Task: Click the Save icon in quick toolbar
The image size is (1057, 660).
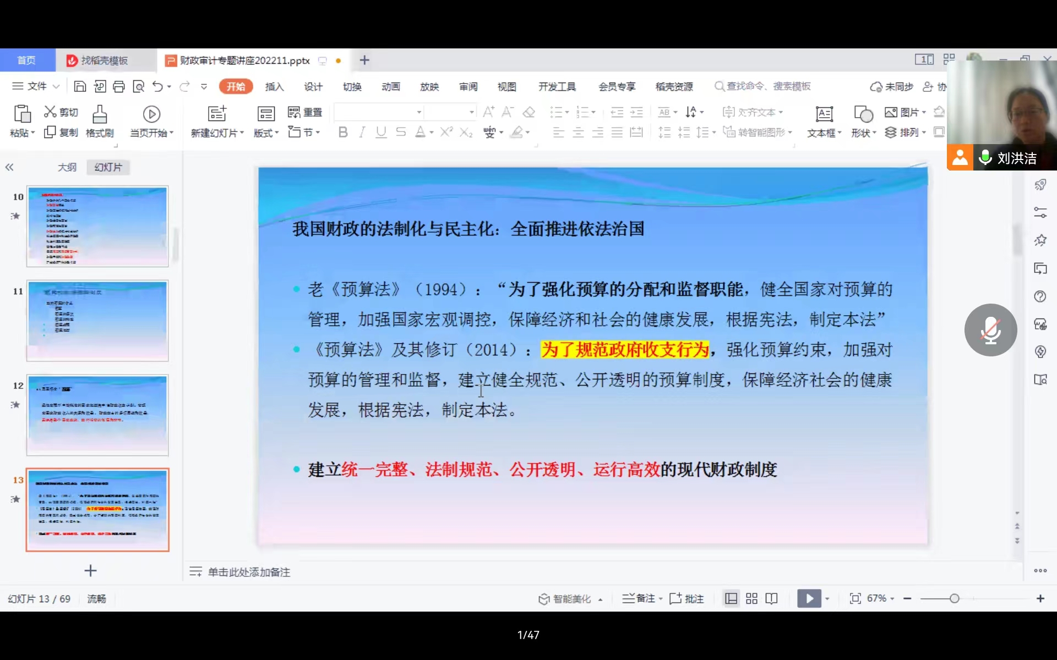Action: (80, 86)
